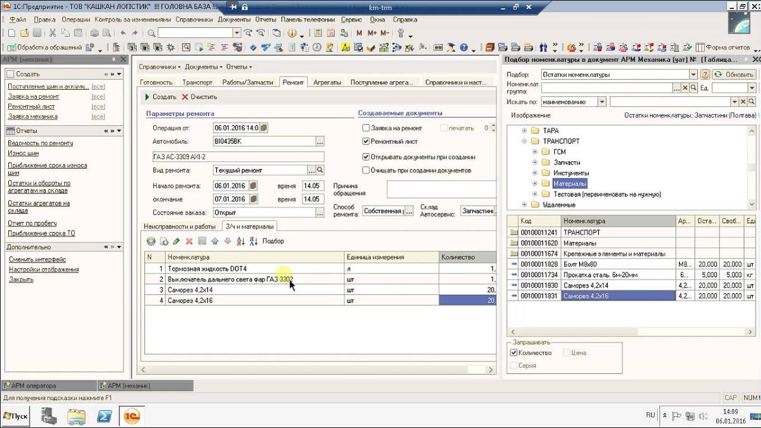Toggle the печатать checkbox
This screenshot has height=428, width=761.
point(444,128)
